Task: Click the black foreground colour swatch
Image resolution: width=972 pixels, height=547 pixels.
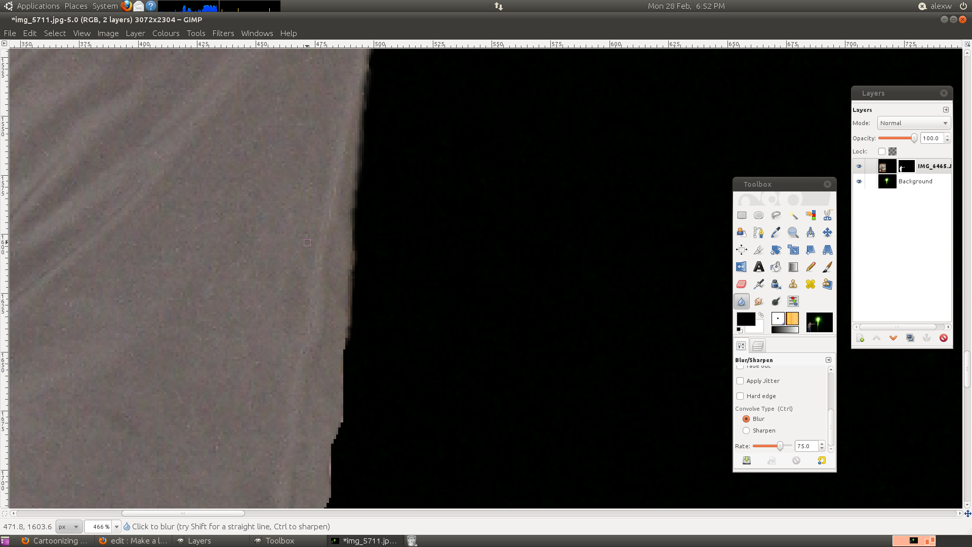Action: click(x=745, y=319)
